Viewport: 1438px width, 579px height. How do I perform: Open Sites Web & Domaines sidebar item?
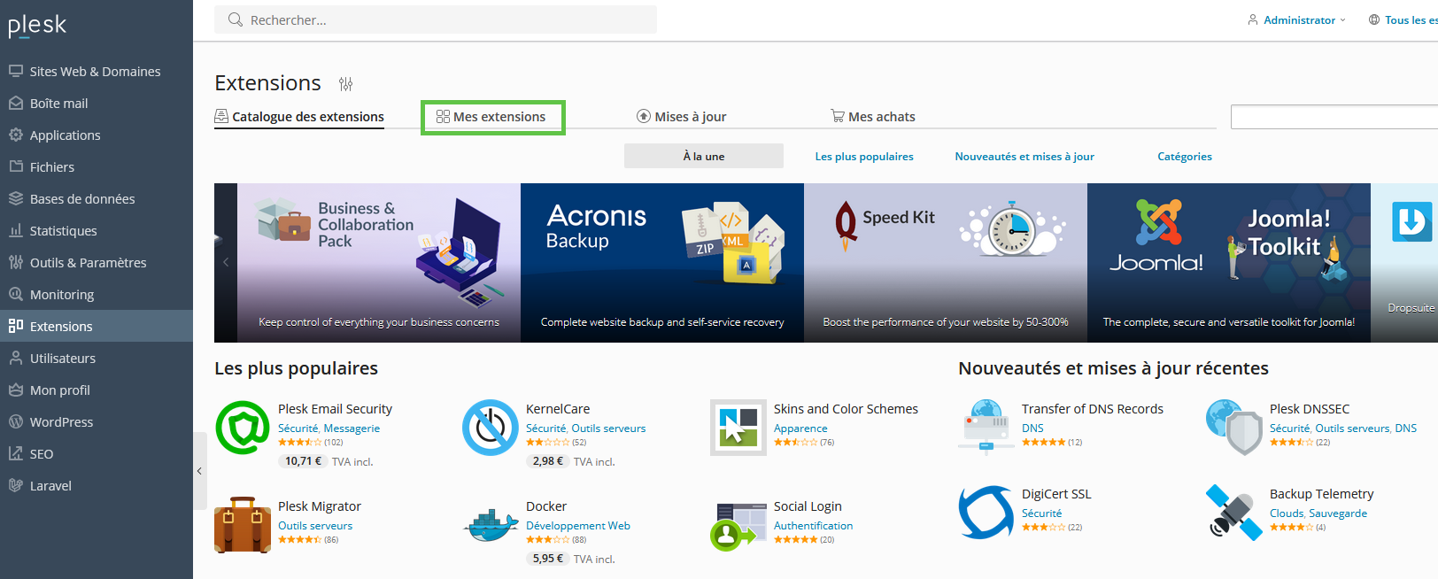coord(96,72)
